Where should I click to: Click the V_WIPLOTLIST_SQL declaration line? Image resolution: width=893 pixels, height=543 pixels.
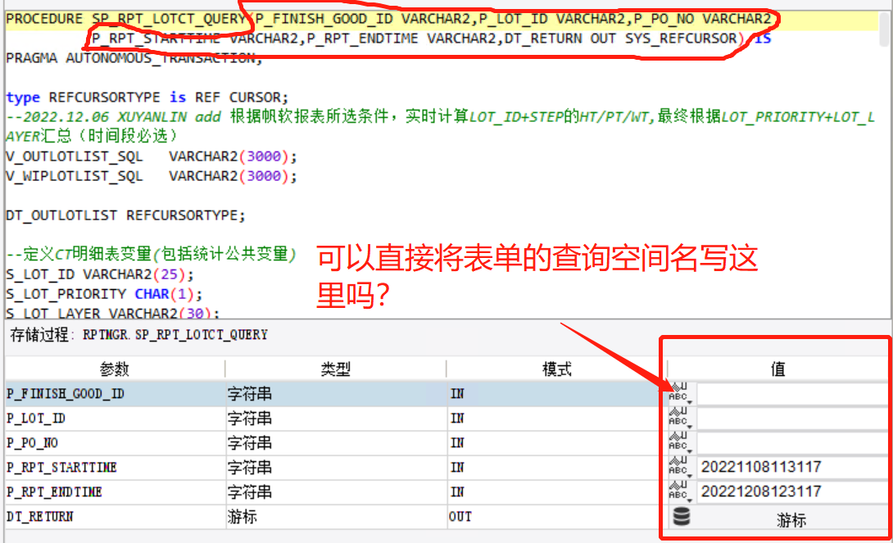tap(152, 176)
